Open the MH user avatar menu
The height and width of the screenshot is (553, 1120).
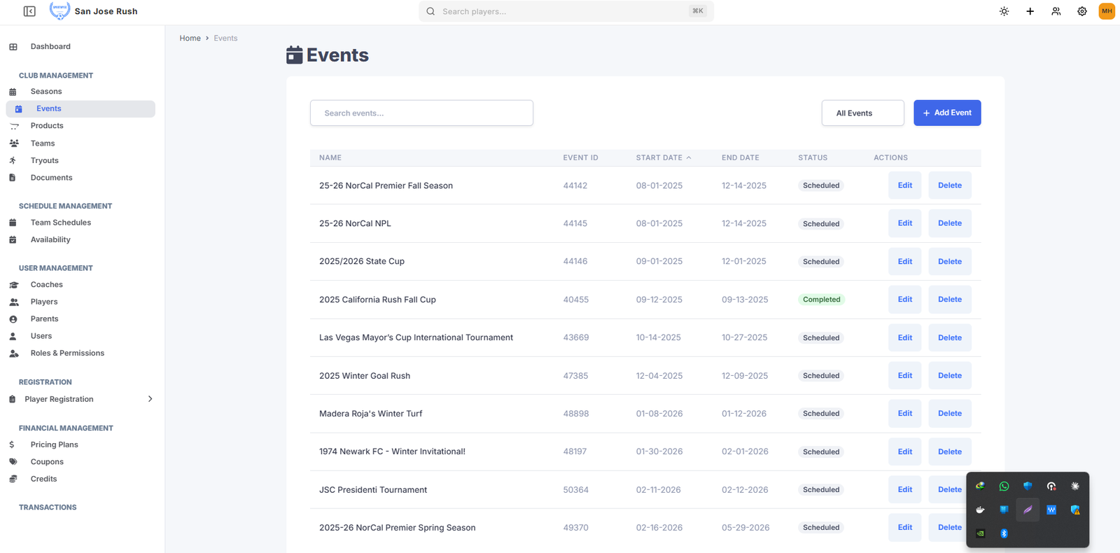1107,11
